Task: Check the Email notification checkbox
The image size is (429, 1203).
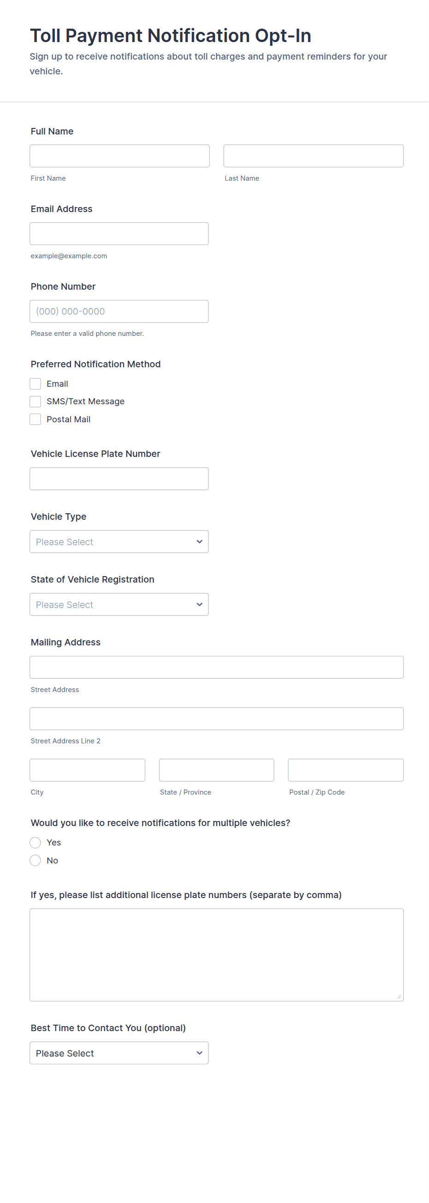Action: pyautogui.click(x=36, y=384)
